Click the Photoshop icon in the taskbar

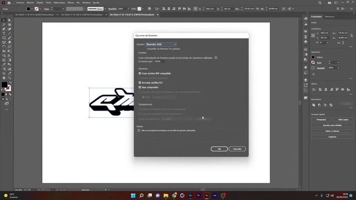(x=190, y=196)
